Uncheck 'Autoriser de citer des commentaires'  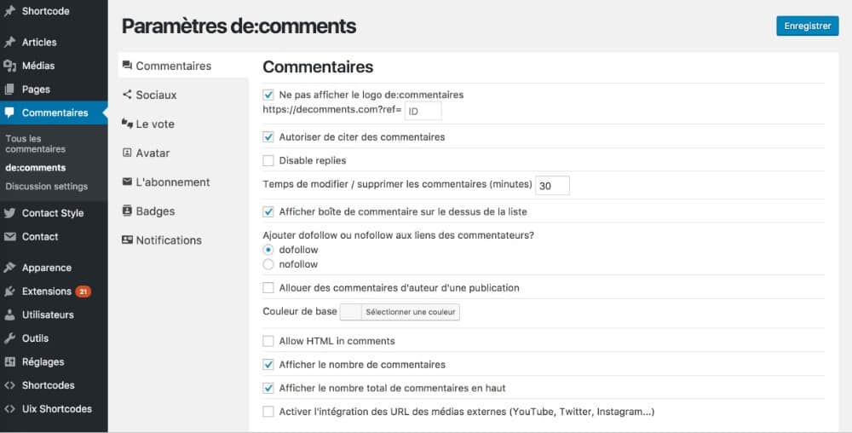[268, 137]
